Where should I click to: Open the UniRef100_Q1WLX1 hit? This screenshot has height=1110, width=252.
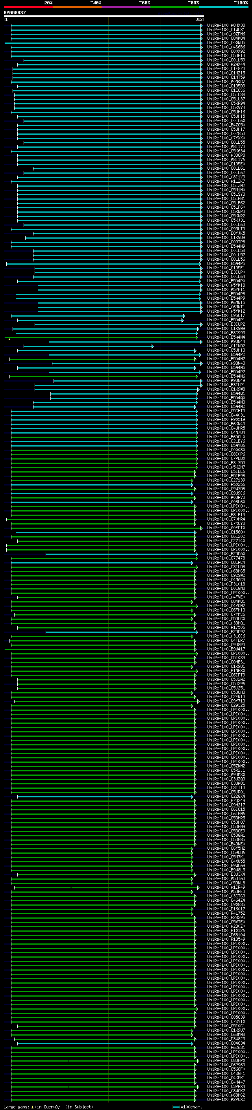[226, 30]
